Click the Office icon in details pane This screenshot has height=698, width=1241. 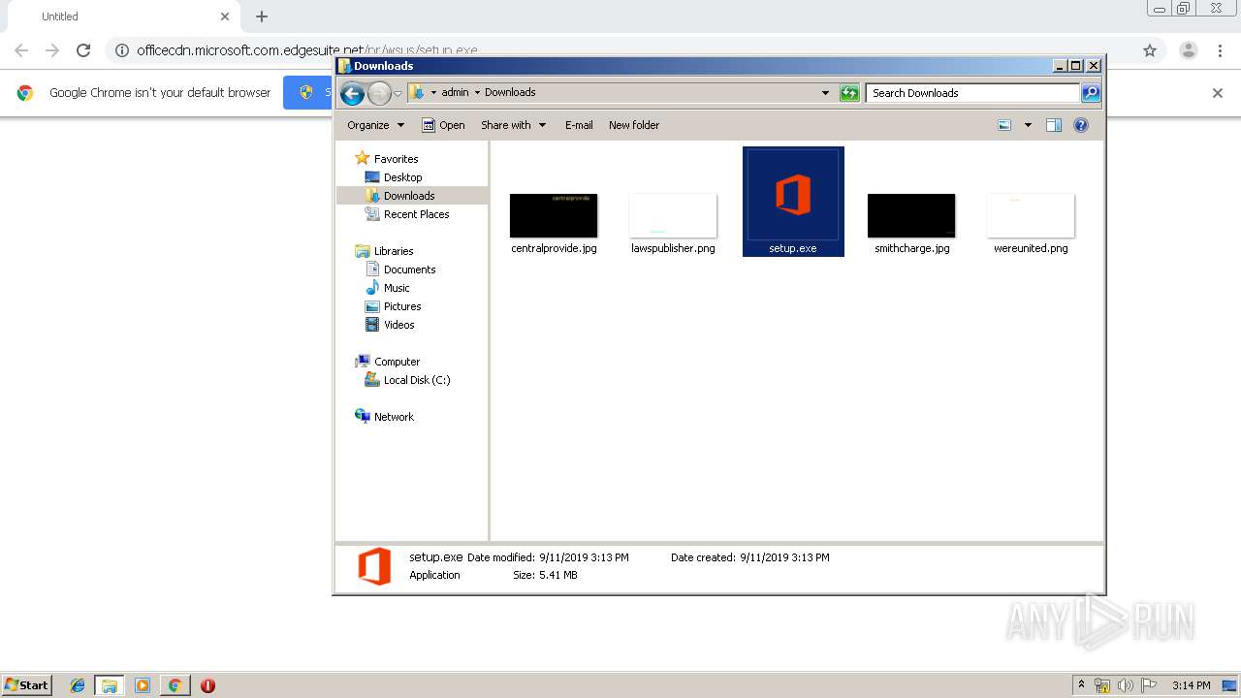tap(374, 566)
